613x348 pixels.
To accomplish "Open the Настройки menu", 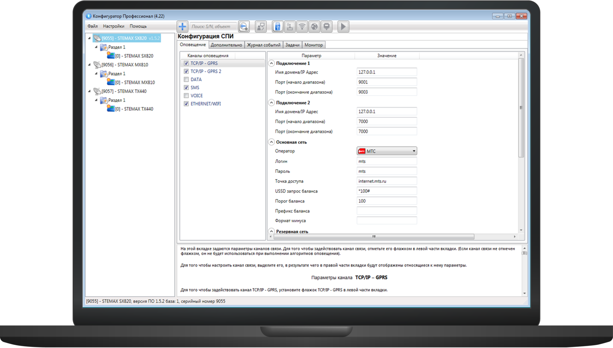I will coord(113,26).
